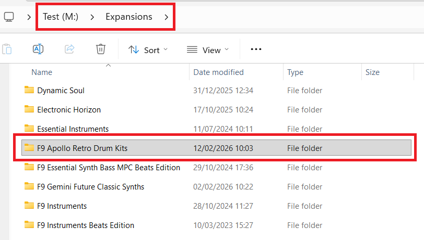Click folder icon beside F9 Instruments row

point(29,206)
